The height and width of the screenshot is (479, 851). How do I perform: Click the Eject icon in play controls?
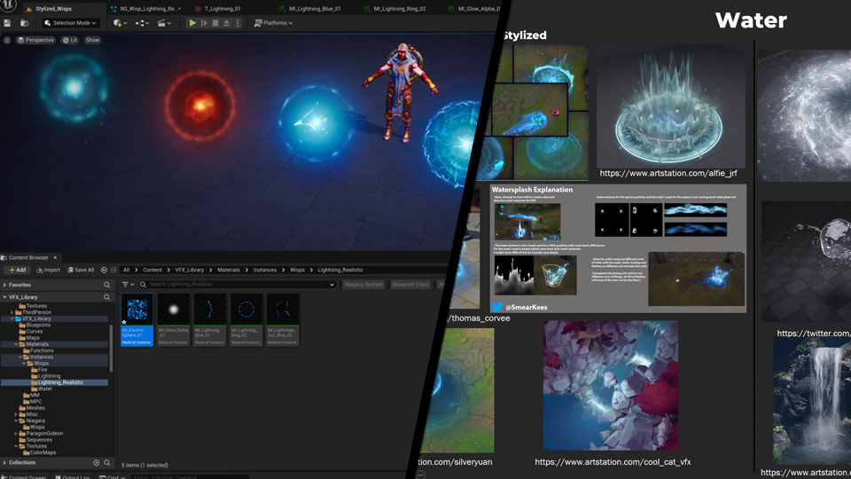pyautogui.click(x=227, y=23)
